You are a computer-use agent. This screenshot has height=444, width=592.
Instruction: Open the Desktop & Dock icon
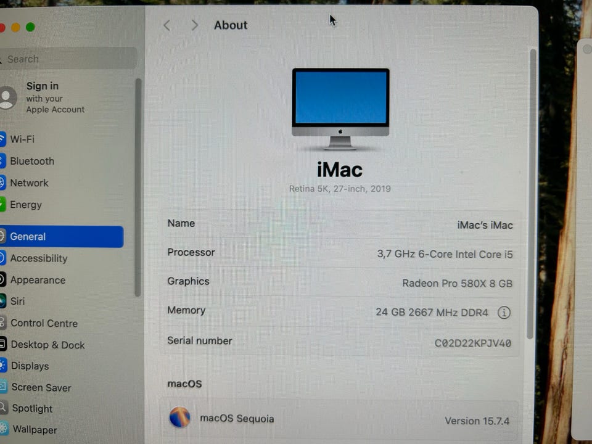pyautogui.click(x=3, y=344)
